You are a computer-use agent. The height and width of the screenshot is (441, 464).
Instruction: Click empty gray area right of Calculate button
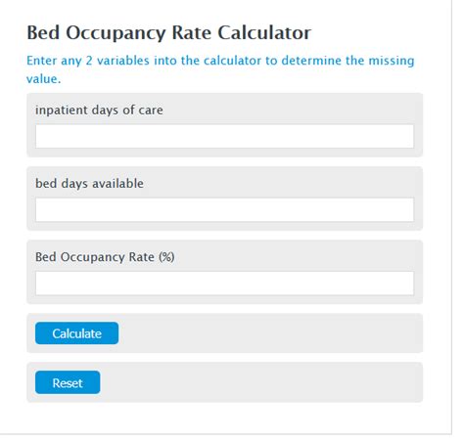pos(270,333)
